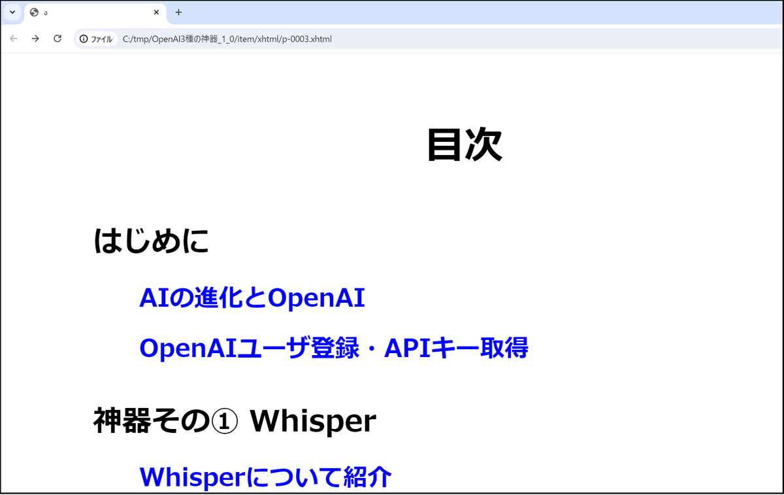Viewport: 784px width, 495px height.
Task: Open the AIの進化とOpenAI link
Action: pos(252,298)
